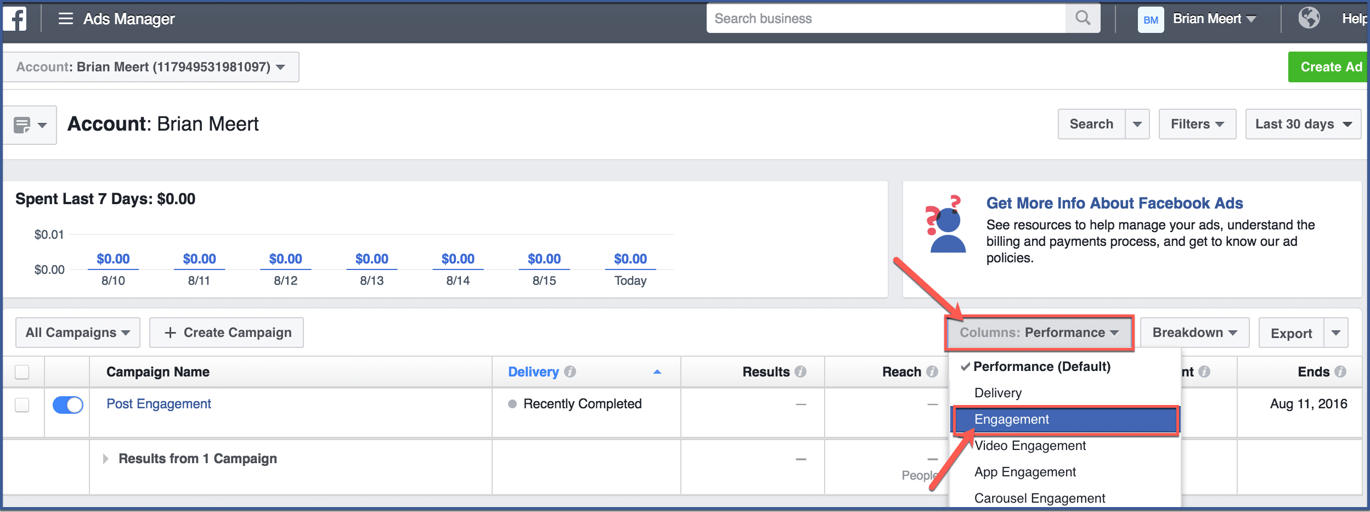Click the Recently Completed delivery status
This screenshot has width=1370, height=512.
click(x=582, y=404)
